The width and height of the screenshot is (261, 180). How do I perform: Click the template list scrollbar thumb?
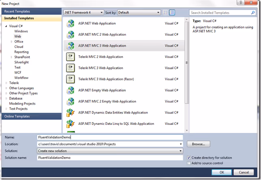[x=187, y=62]
